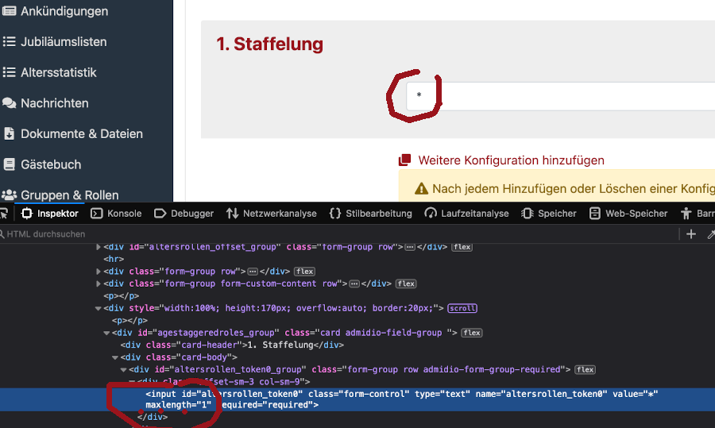Open the Debugger tab
The height and width of the screenshot is (428, 715).
click(x=184, y=214)
